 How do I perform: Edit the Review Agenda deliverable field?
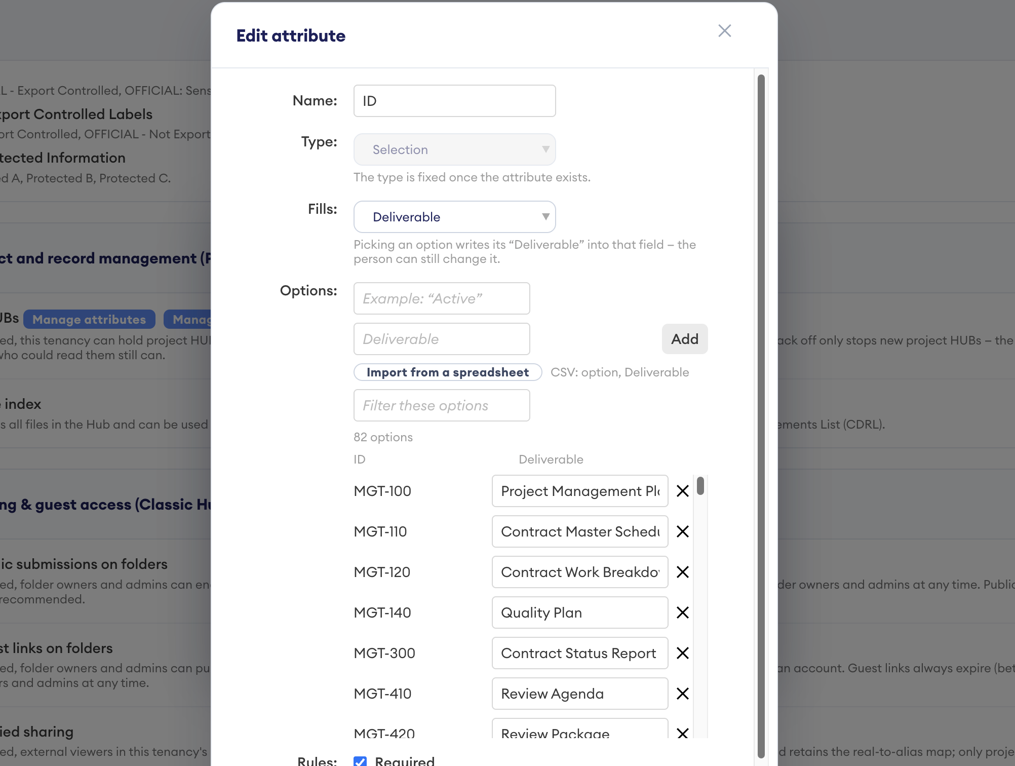click(x=580, y=694)
